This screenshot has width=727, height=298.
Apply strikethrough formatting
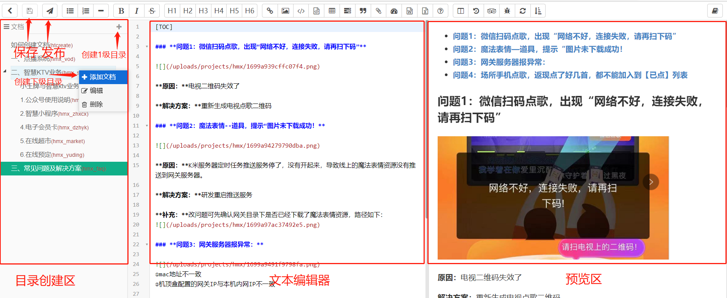(x=152, y=11)
